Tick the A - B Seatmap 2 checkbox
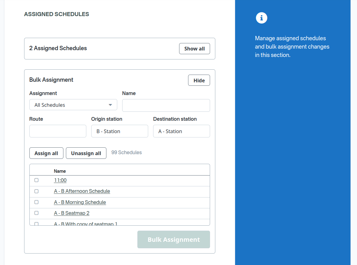 (x=36, y=213)
